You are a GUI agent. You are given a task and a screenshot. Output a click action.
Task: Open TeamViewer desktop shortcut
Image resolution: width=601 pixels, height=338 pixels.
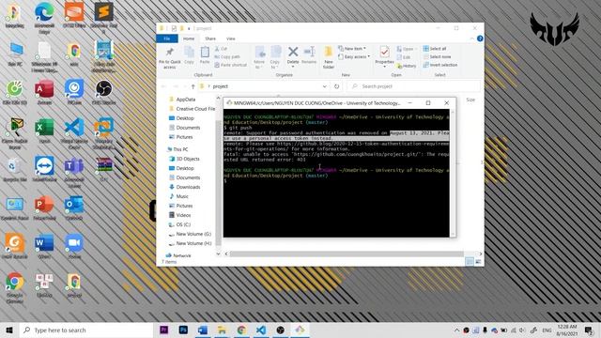(44, 169)
